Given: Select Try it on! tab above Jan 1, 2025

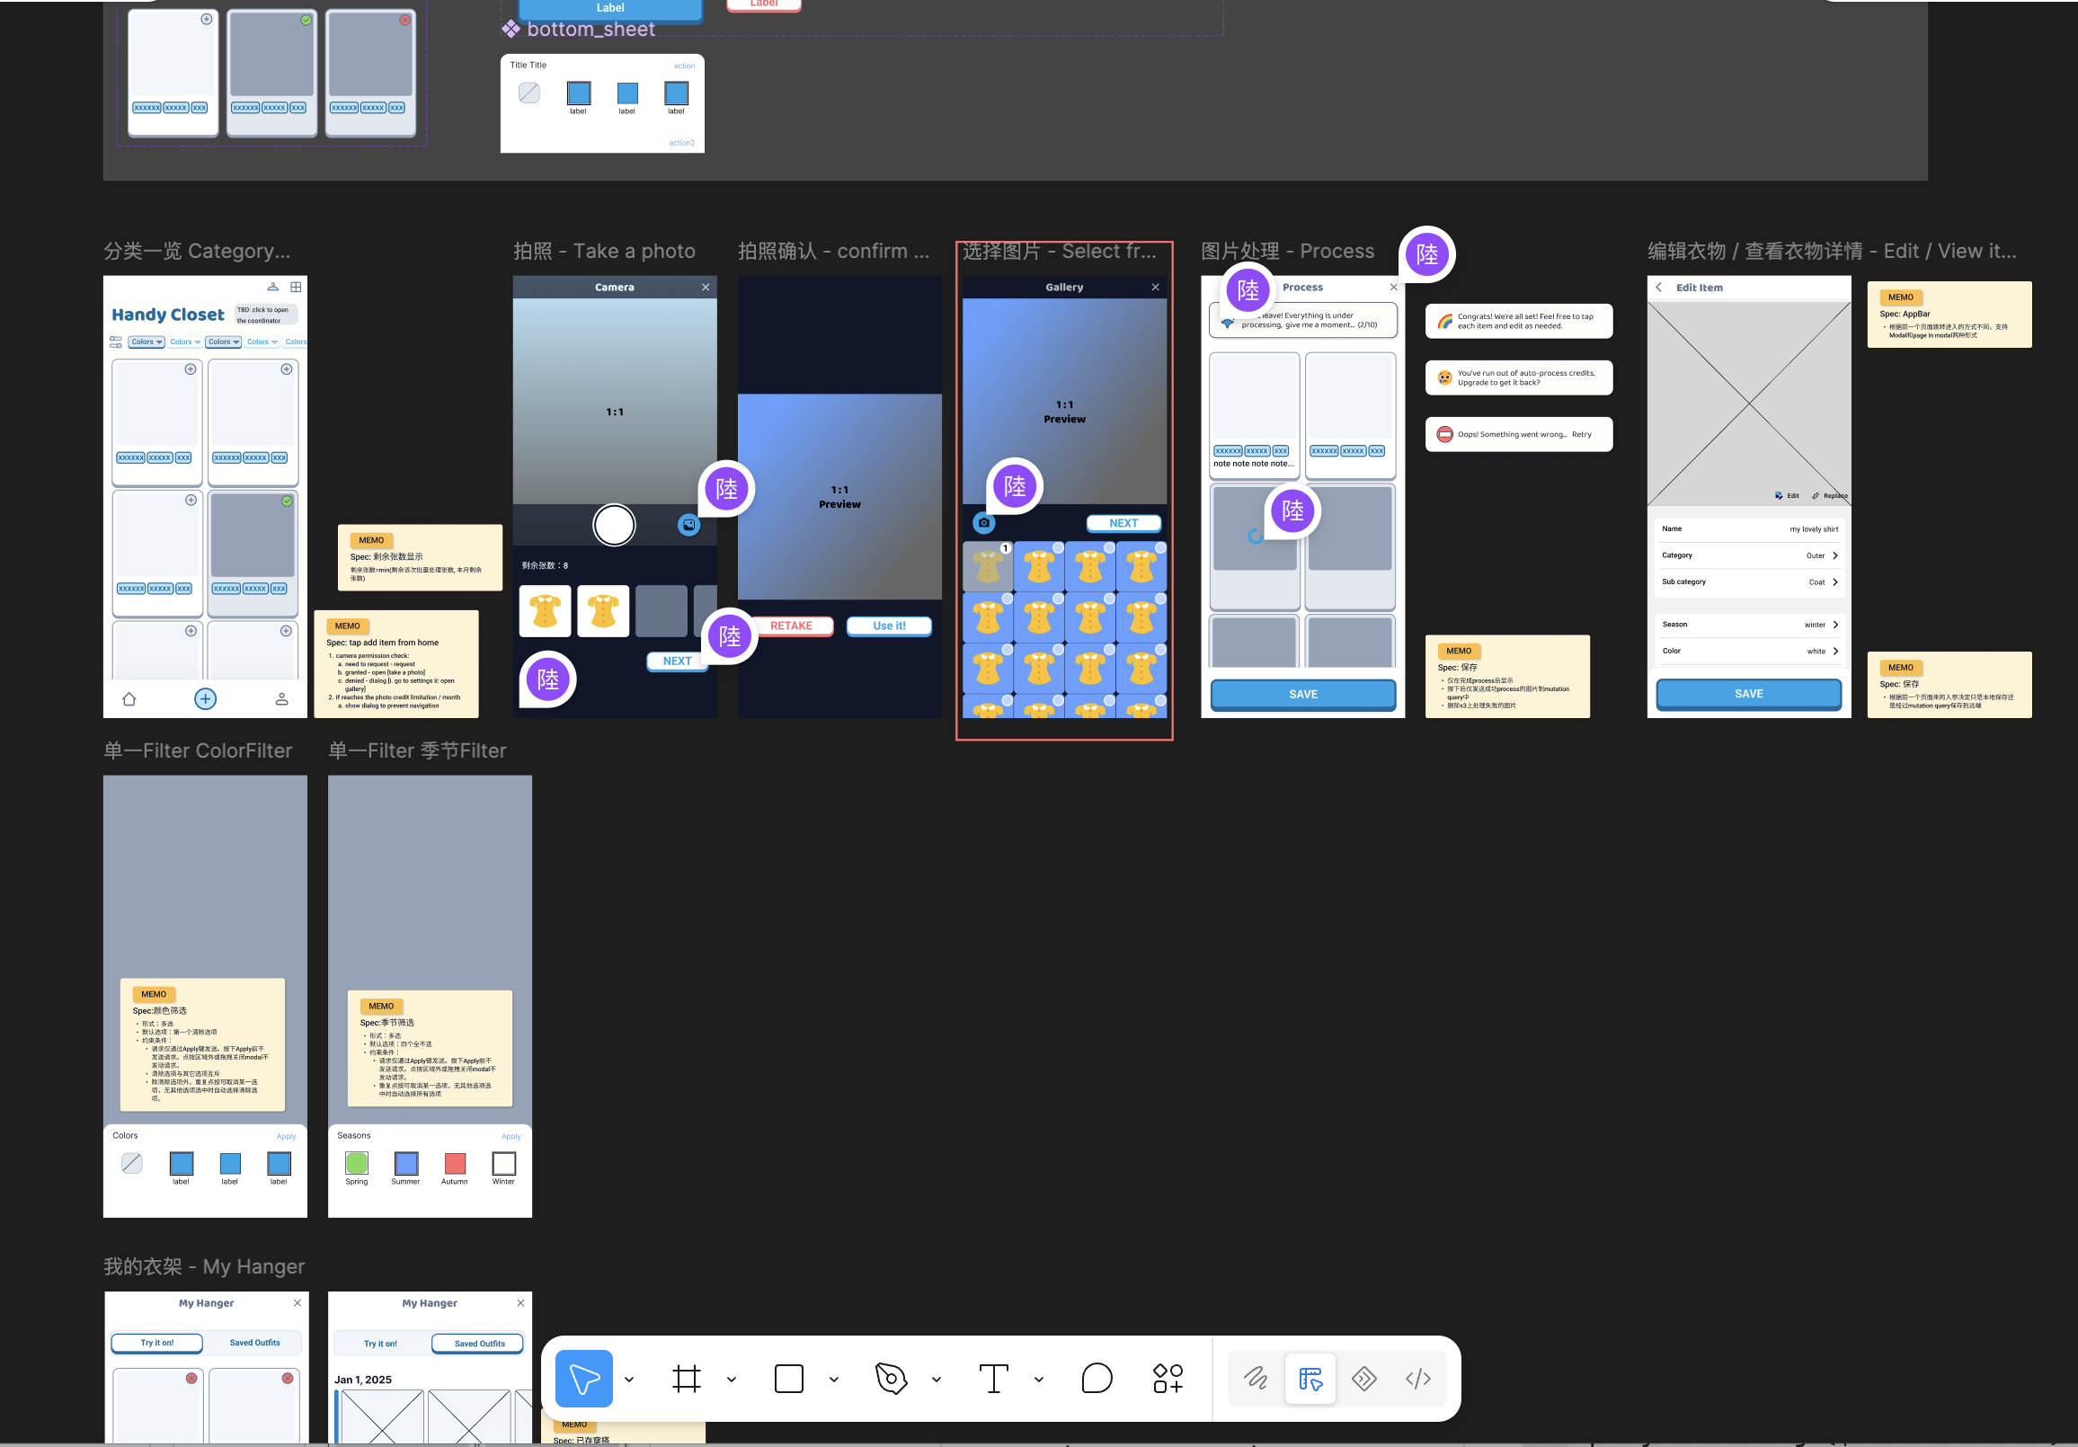Looking at the screenshot, I should [380, 1343].
